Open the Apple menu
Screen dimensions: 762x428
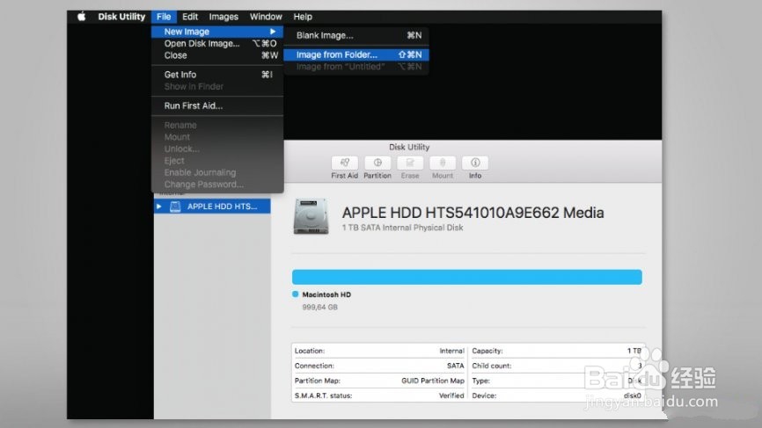[82, 17]
